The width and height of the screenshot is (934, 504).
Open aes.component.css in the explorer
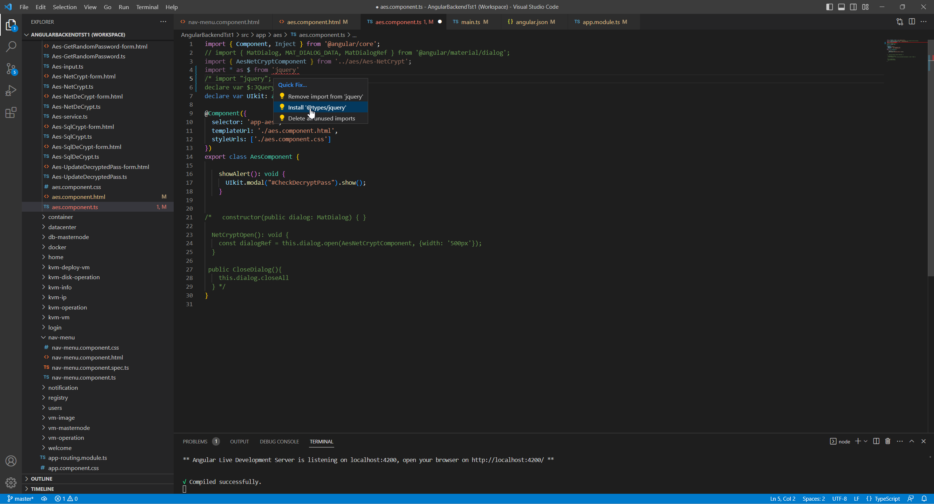click(x=76, y=187)
